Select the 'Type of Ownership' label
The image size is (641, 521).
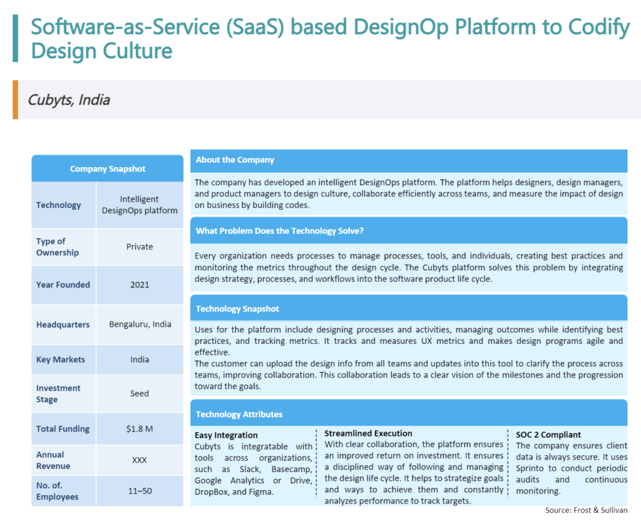(x=57, y=247)
